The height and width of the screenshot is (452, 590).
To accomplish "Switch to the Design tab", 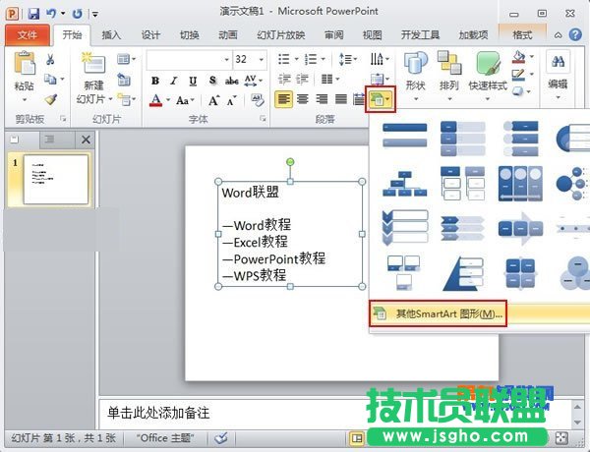I will 150,35.
